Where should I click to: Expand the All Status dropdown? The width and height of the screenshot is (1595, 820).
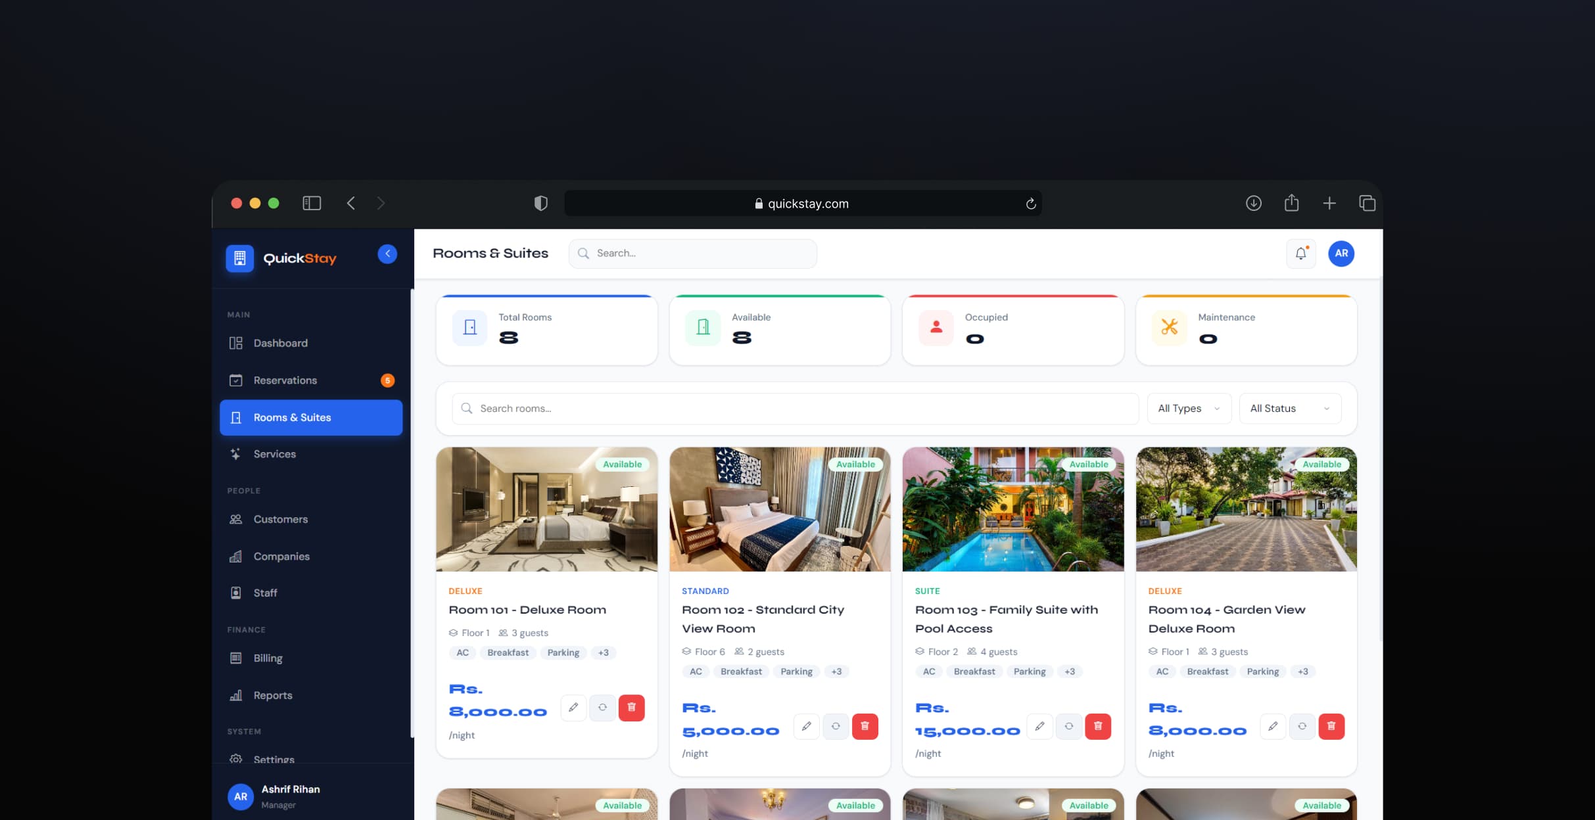click(1290, 409)
